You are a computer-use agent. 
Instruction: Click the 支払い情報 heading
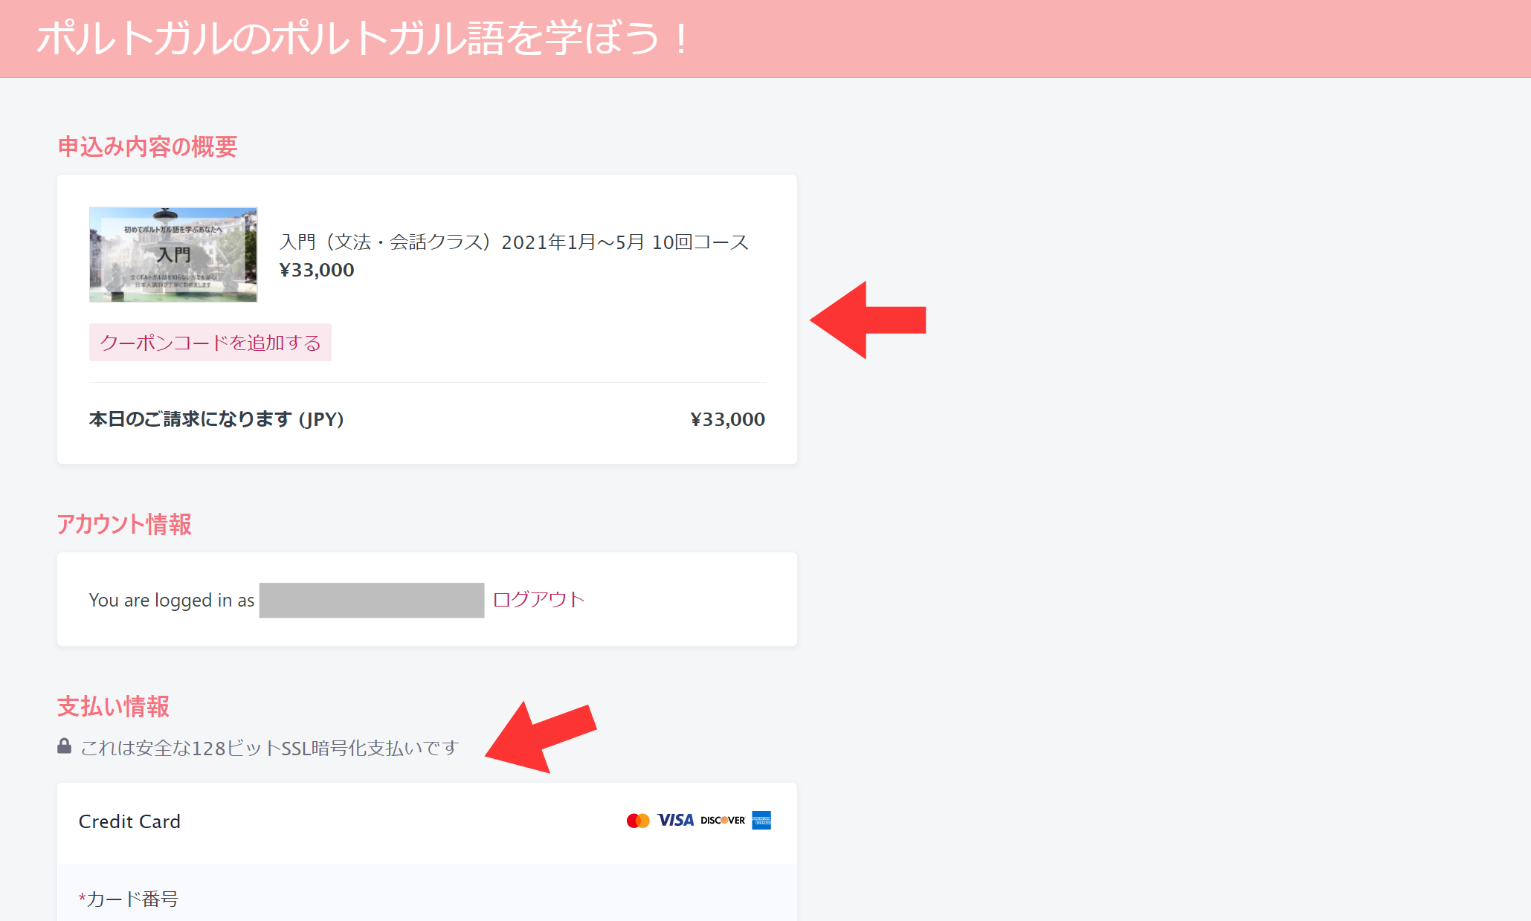coord(113,707)
